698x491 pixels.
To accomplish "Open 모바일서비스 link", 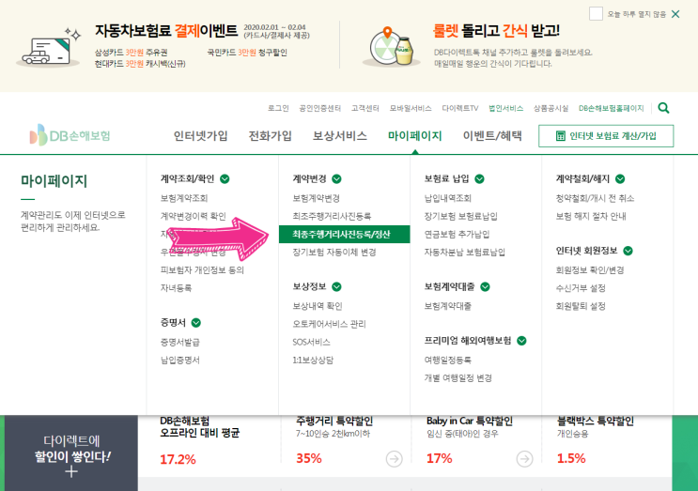I will [411, 108].
